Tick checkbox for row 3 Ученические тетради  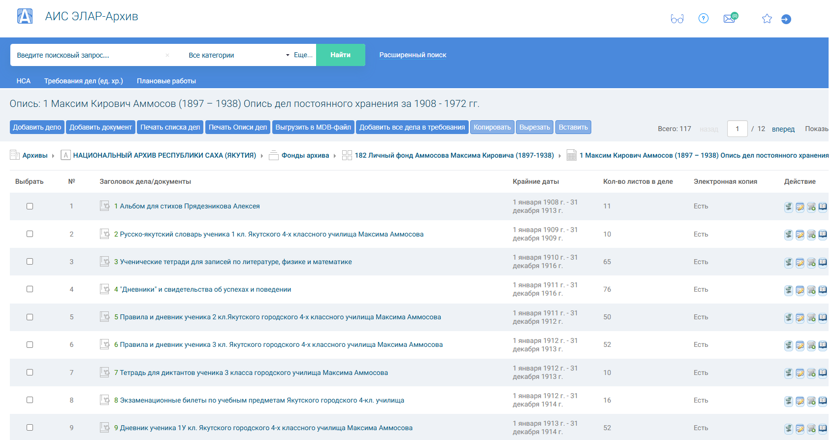pos(30,262)
